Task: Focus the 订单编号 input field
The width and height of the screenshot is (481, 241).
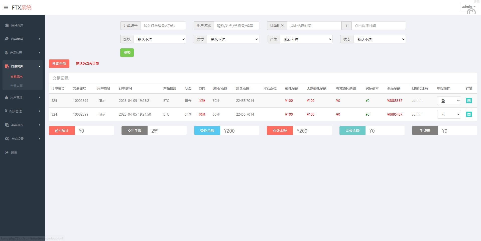Action: coord(163,26)
